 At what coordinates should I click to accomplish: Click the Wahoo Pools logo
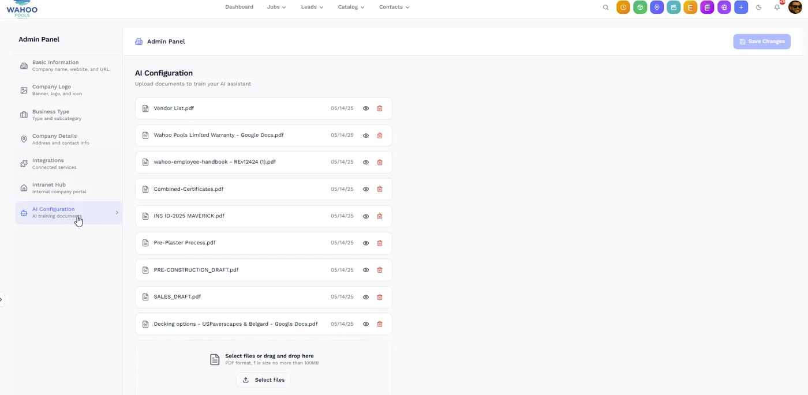coord(22,9)
